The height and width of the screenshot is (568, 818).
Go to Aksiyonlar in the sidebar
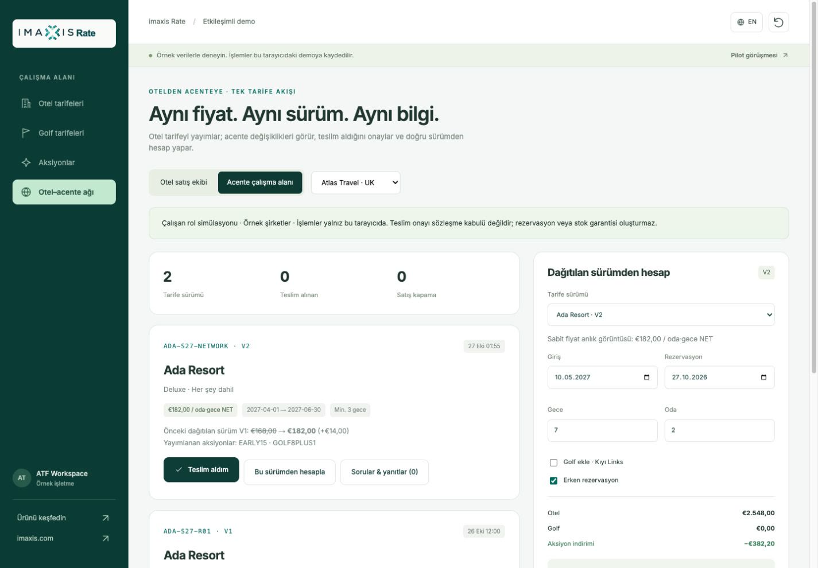[x=64, y=162]
